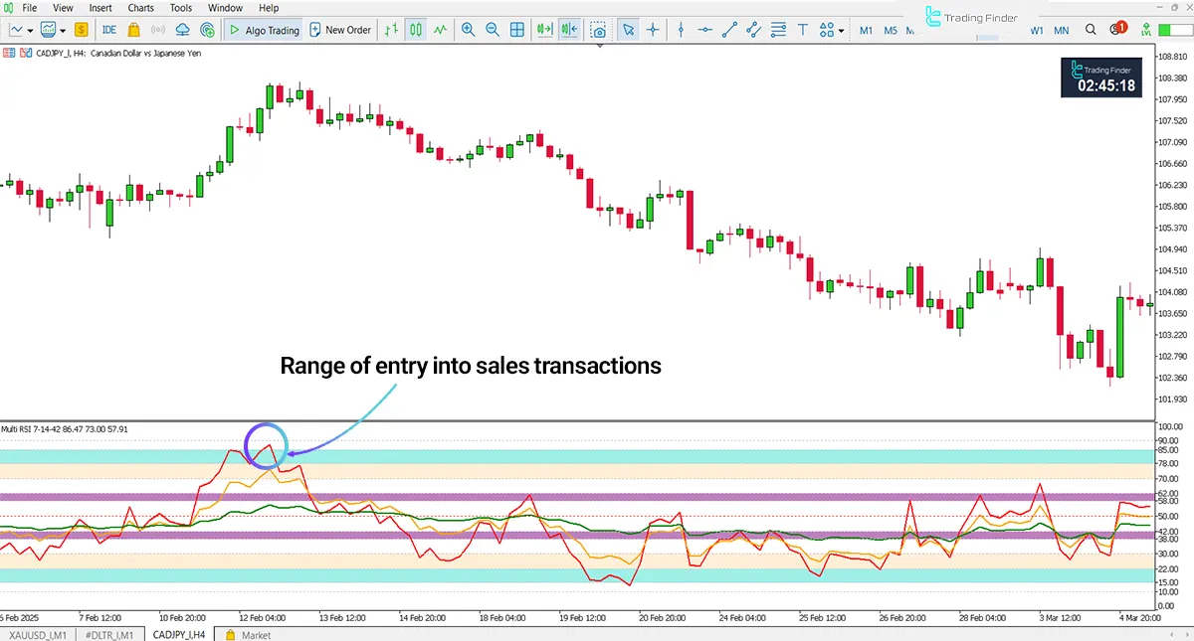The width and height of the screenshot is (1194, 641).
Task: Click the New Order button
Action: pos(344,29)
